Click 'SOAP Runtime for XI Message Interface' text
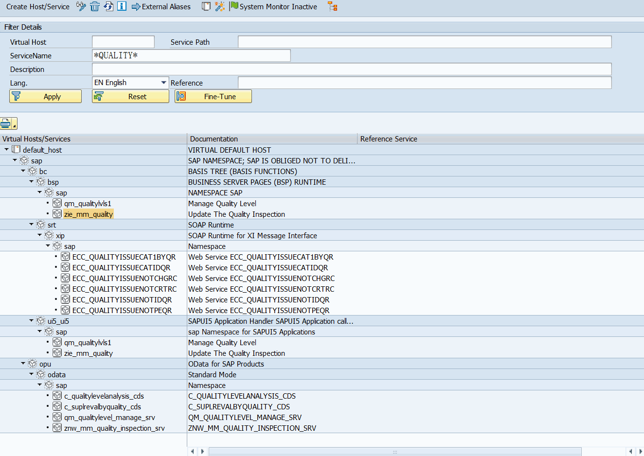 click(x=252, y=236)
